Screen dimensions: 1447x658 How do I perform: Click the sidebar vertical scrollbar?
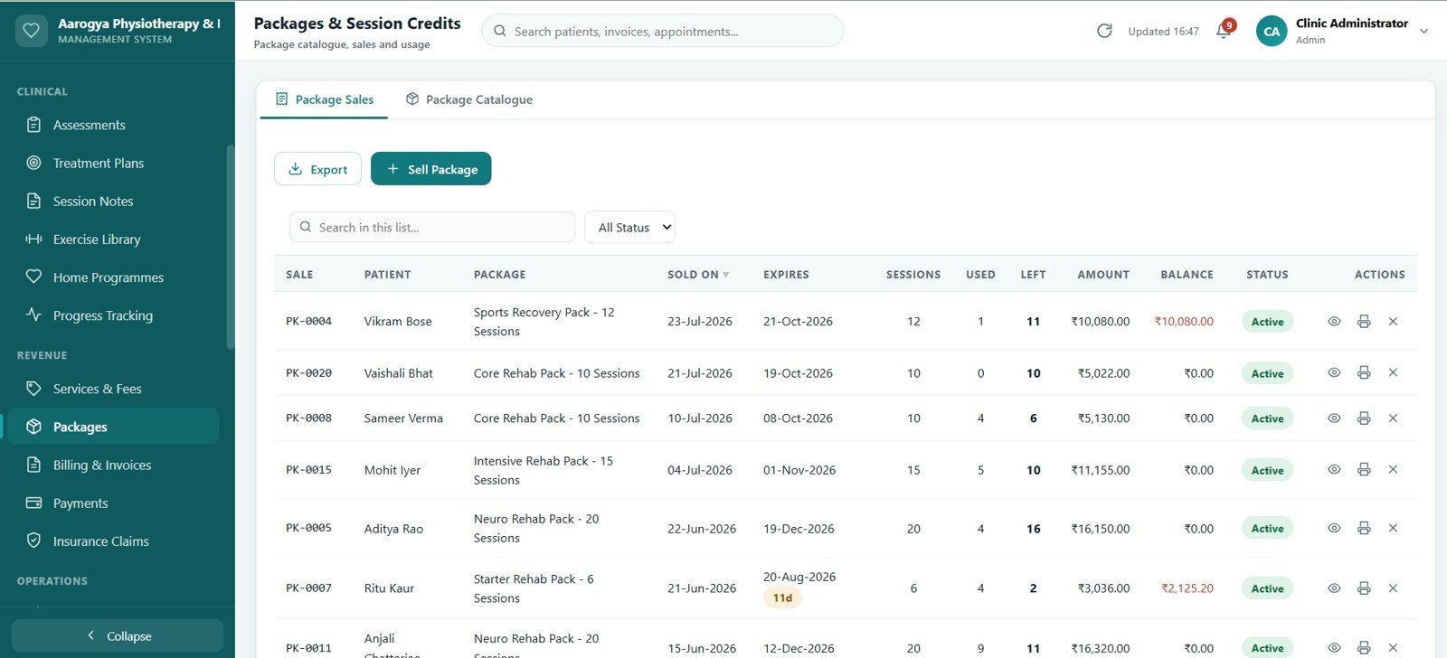pos(231,246)
